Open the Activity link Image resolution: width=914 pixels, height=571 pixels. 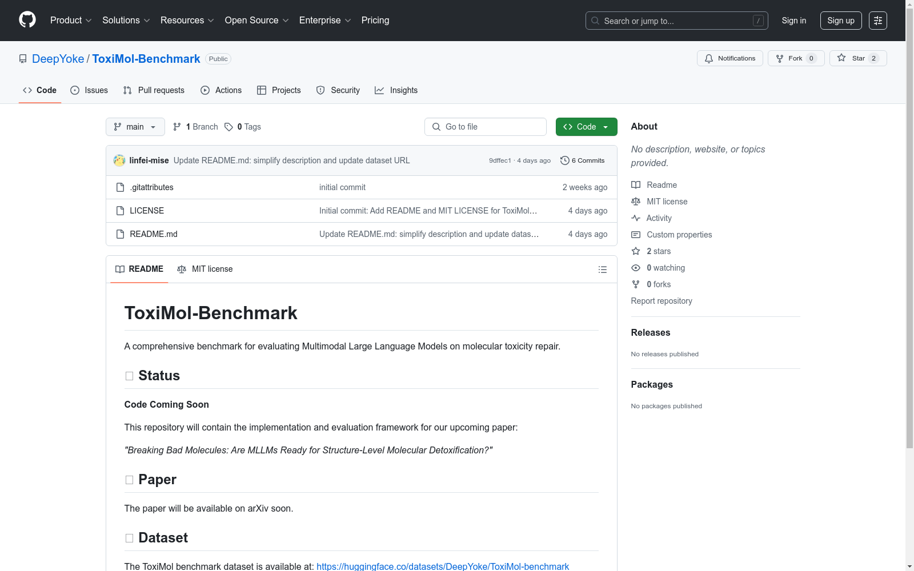(651, 218)
